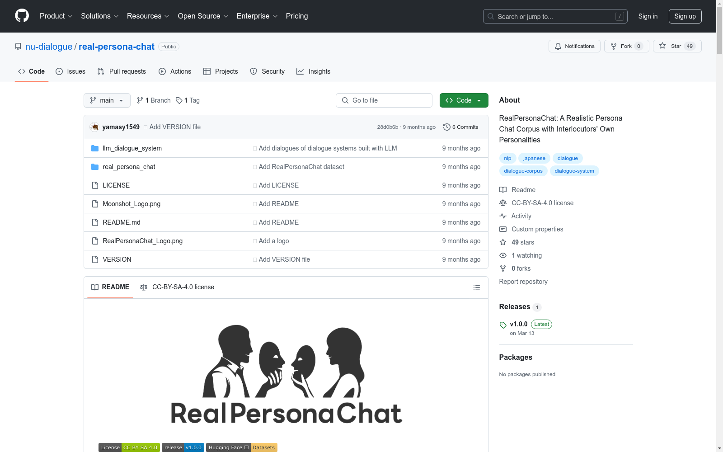
Task: Click the Sign up button
Action: tap(685, 16)
